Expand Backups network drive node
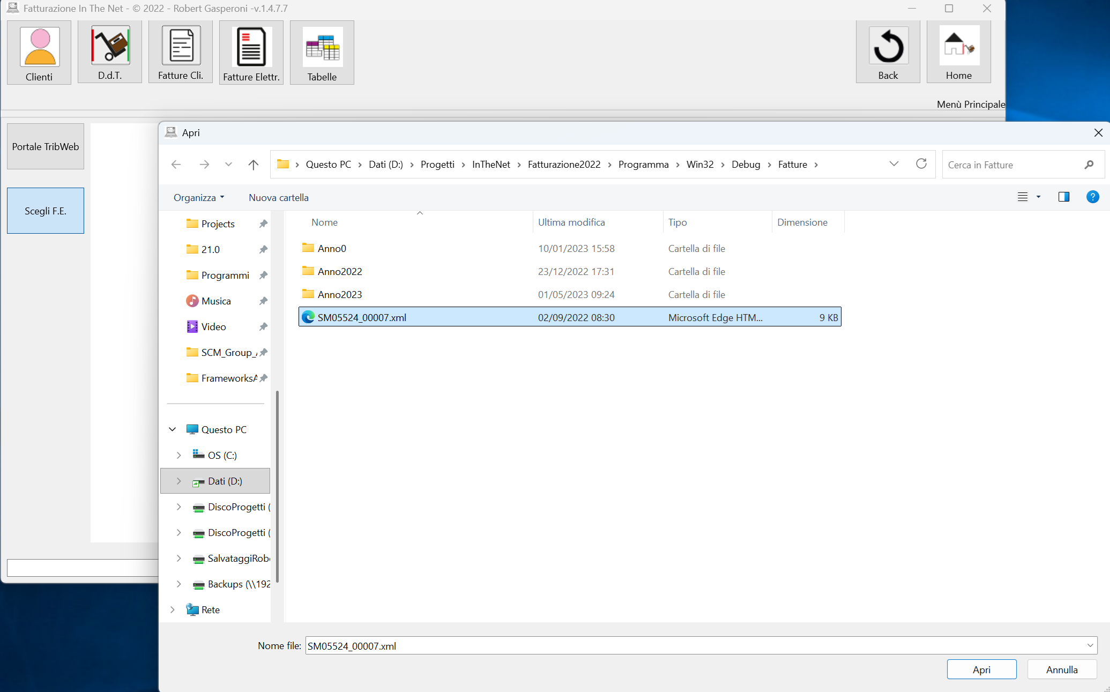1110x692 pixels. [179, 584]
